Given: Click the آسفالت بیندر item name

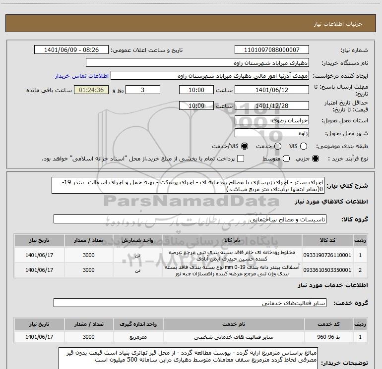Looking at the screenshot, I should coord(232,270).
